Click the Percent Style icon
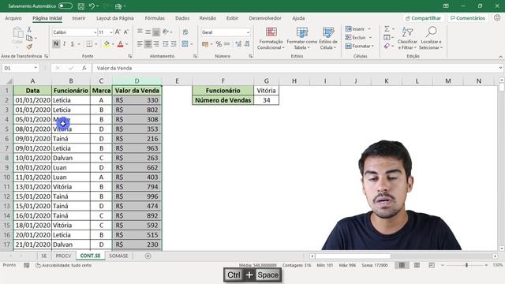This screenshot has height=284, width=505. click(219, 44)
